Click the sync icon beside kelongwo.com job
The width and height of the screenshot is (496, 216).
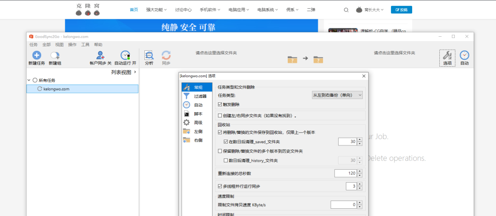click(x=40, y=89)
